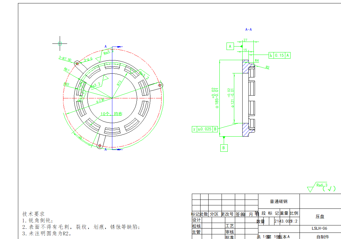The width and height of the screenshot is (341, 239).
Task: Select the 压盘 part name cell
Action: (x=320, y=217)
